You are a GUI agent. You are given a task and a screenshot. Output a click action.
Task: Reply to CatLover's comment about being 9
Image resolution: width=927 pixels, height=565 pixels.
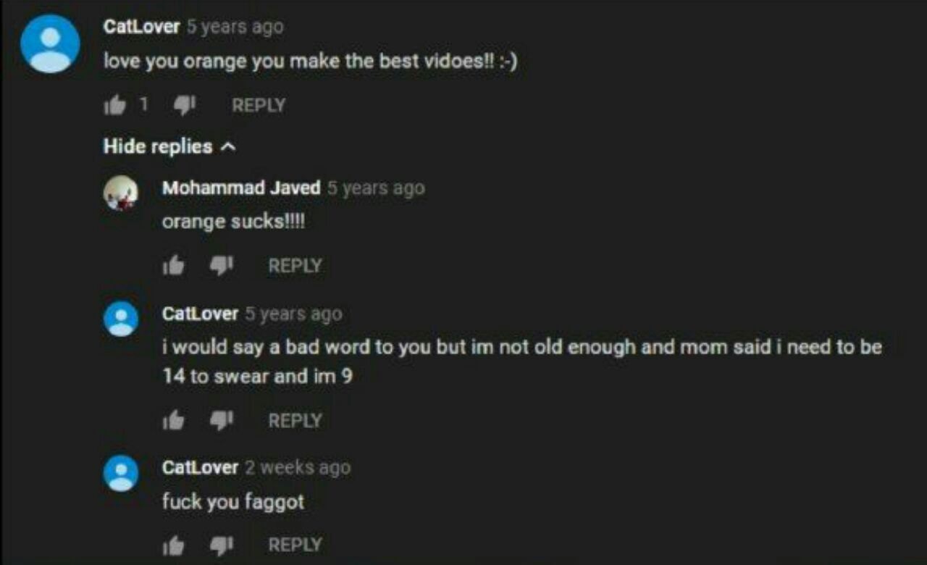click(295, 420)
